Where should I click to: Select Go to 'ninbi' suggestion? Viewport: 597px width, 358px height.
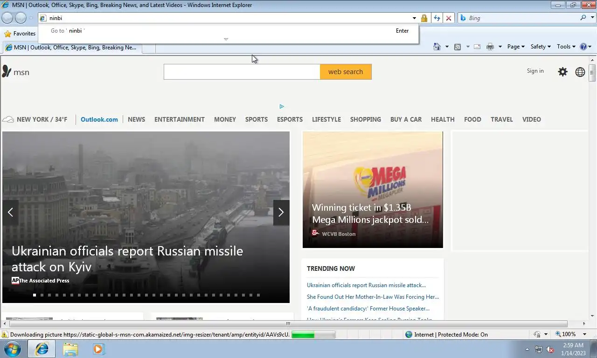(229, 31)
